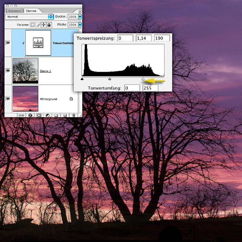This screenshot has height=242, width=242.
Task: Click the Tonwertspreizung highlight field 190
Action: tap(162, 38)
